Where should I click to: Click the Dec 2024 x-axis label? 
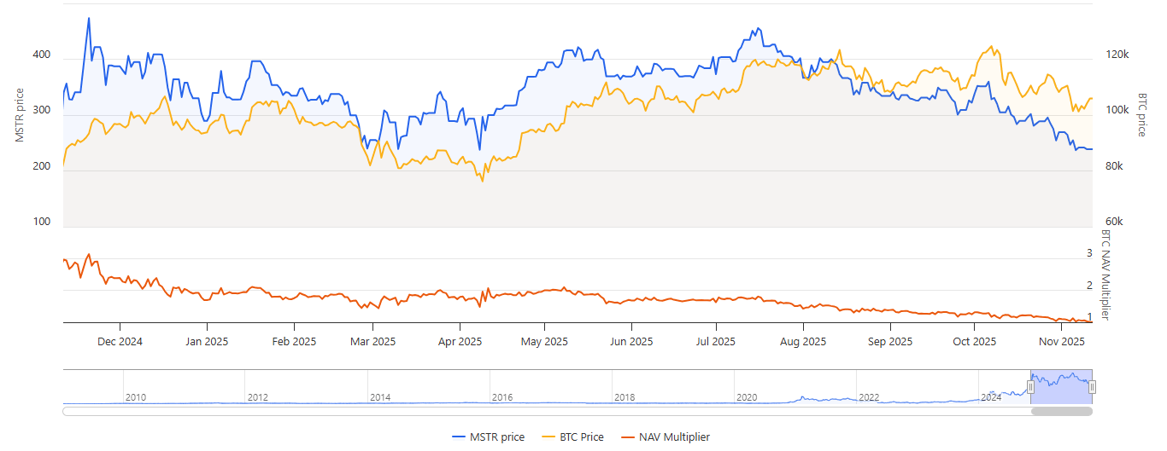pos(120,342)
